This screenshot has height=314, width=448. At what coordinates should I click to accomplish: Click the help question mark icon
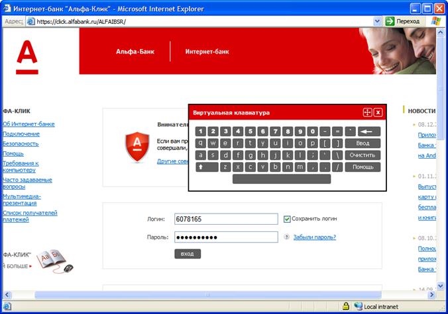coord(286,237)
